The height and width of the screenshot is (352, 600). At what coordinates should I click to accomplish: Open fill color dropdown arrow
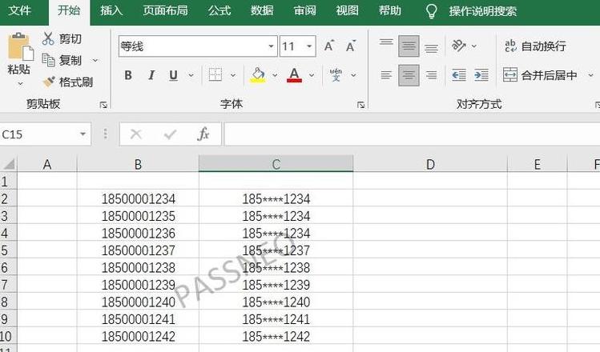tap(275, 75)
